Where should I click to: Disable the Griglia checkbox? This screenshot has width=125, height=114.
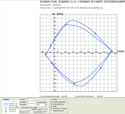52,106
